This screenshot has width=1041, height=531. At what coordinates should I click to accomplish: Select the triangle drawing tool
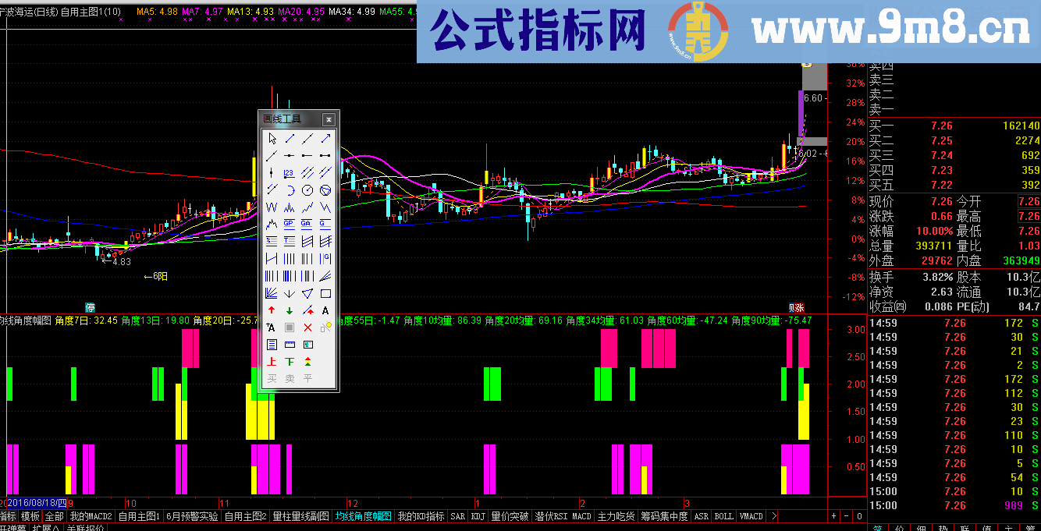(307, 294)
